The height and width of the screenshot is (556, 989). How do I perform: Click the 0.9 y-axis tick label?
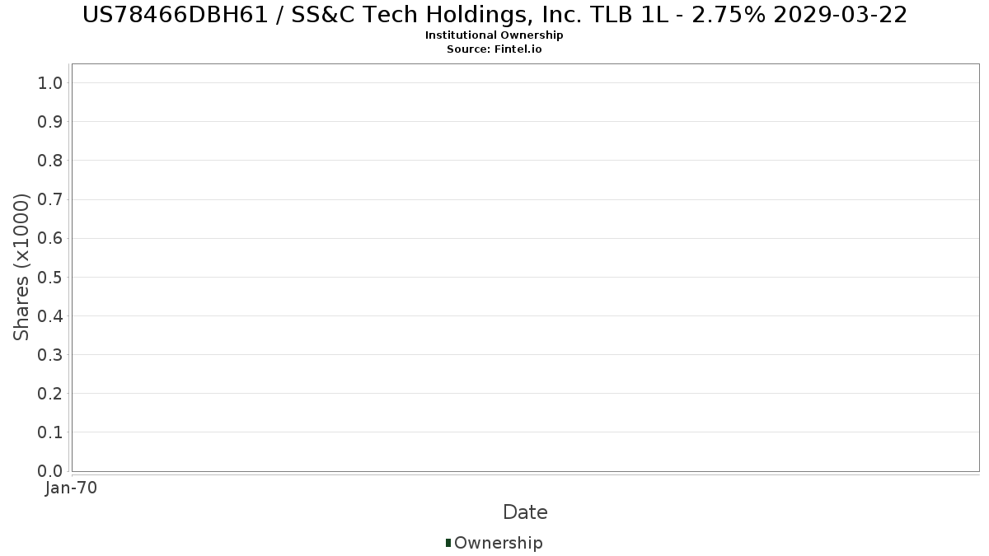click(x=50, y=122)
